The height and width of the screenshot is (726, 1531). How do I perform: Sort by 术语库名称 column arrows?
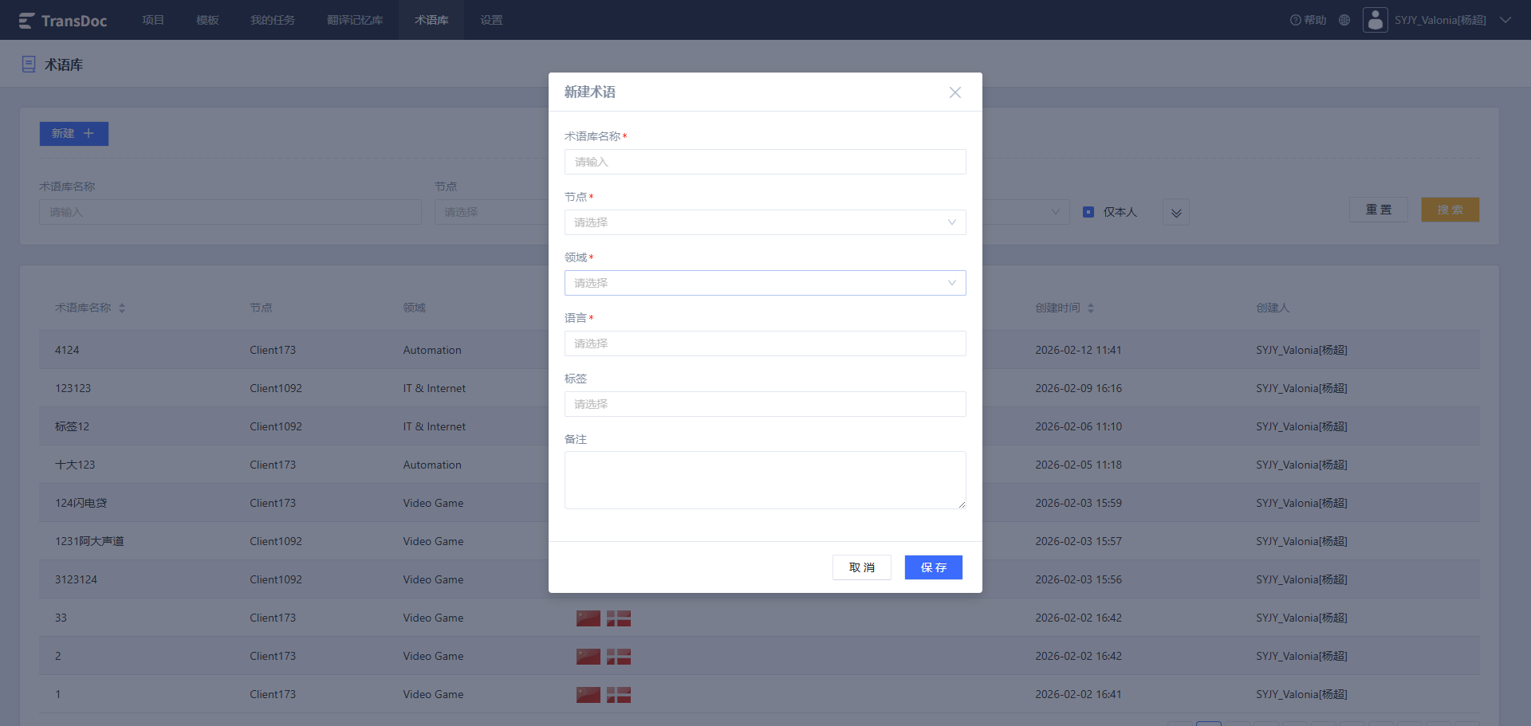122,308
